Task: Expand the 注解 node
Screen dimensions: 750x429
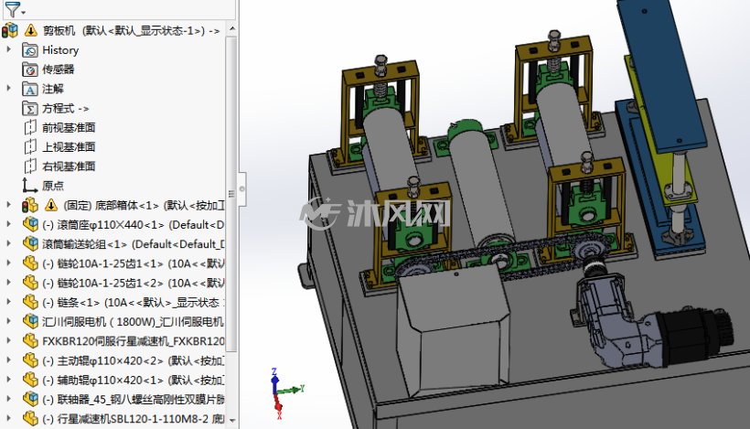Action: point(8,88)
